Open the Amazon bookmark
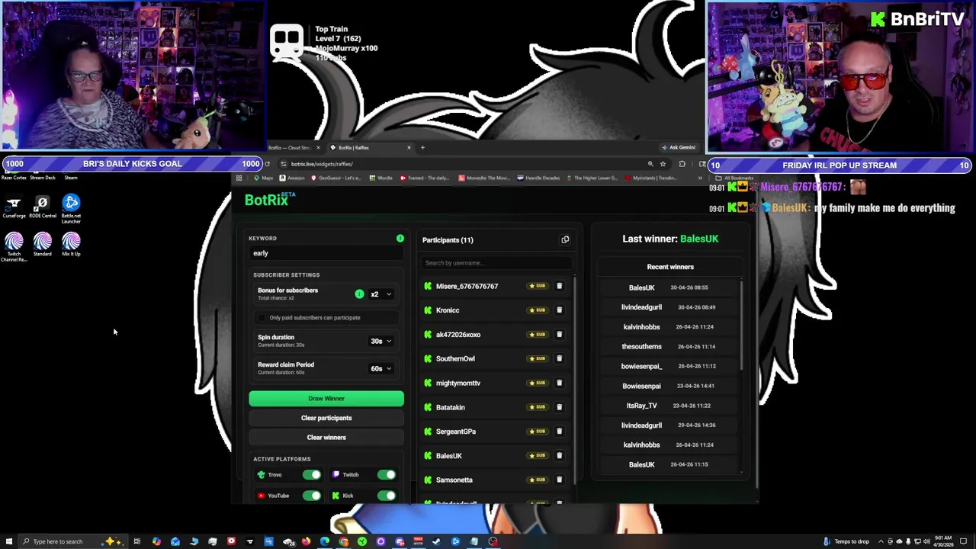Viewport: 976px width, 549px height. point(292,178)
